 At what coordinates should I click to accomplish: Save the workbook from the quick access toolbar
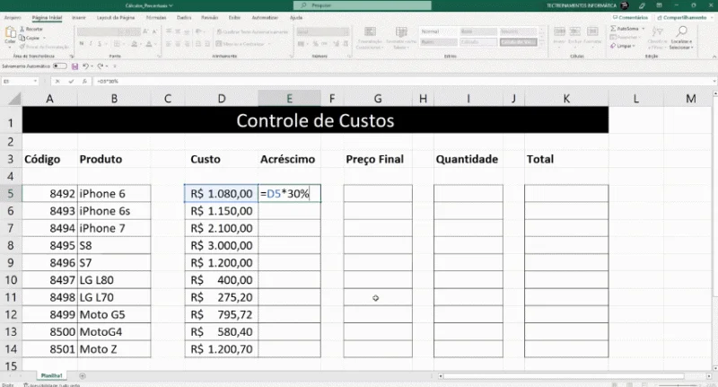pos(75,66)
